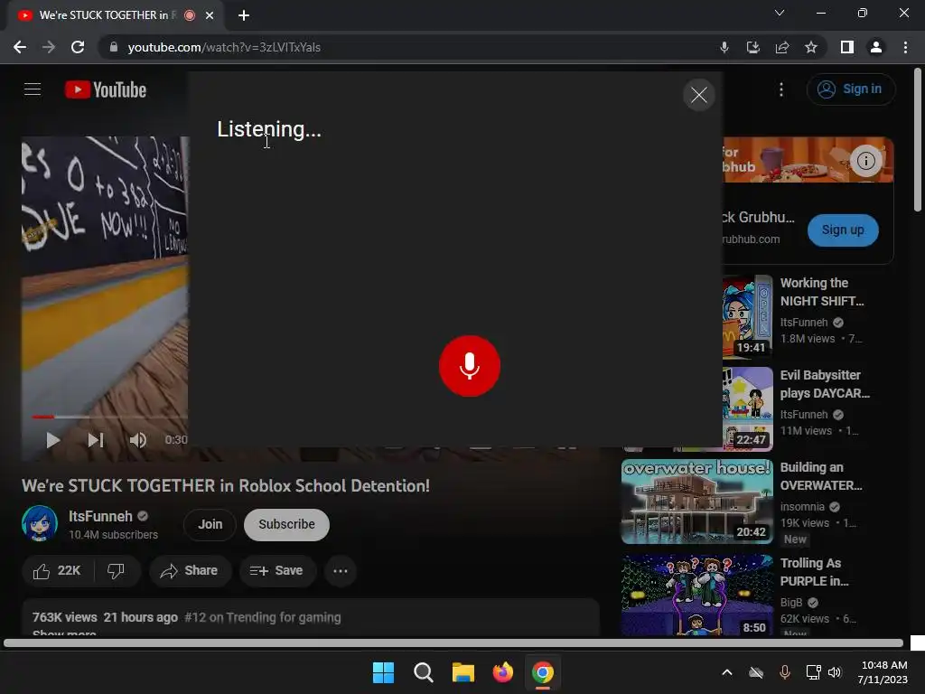Click the red microphone voice search button
The width and height of the screenshot is (925, 694).
click(x=470, y=366)
